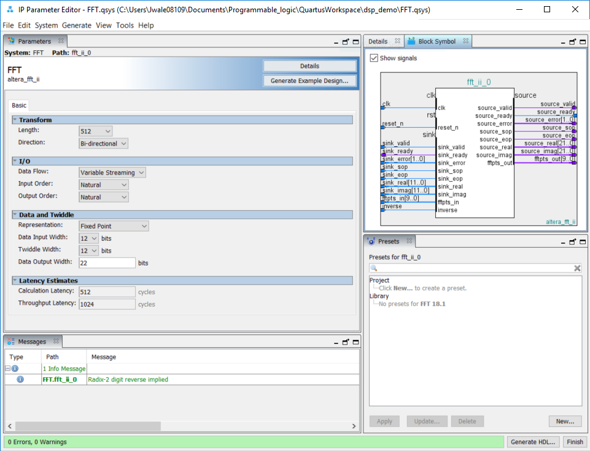
Task: Minimize the Block Symbol panel
Action: [x=563, y=42]
